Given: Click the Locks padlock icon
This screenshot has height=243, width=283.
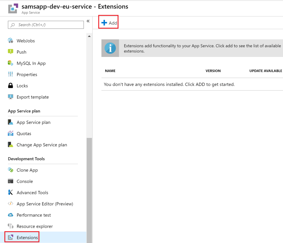Looking at the screenshot, I should (11, 86).
